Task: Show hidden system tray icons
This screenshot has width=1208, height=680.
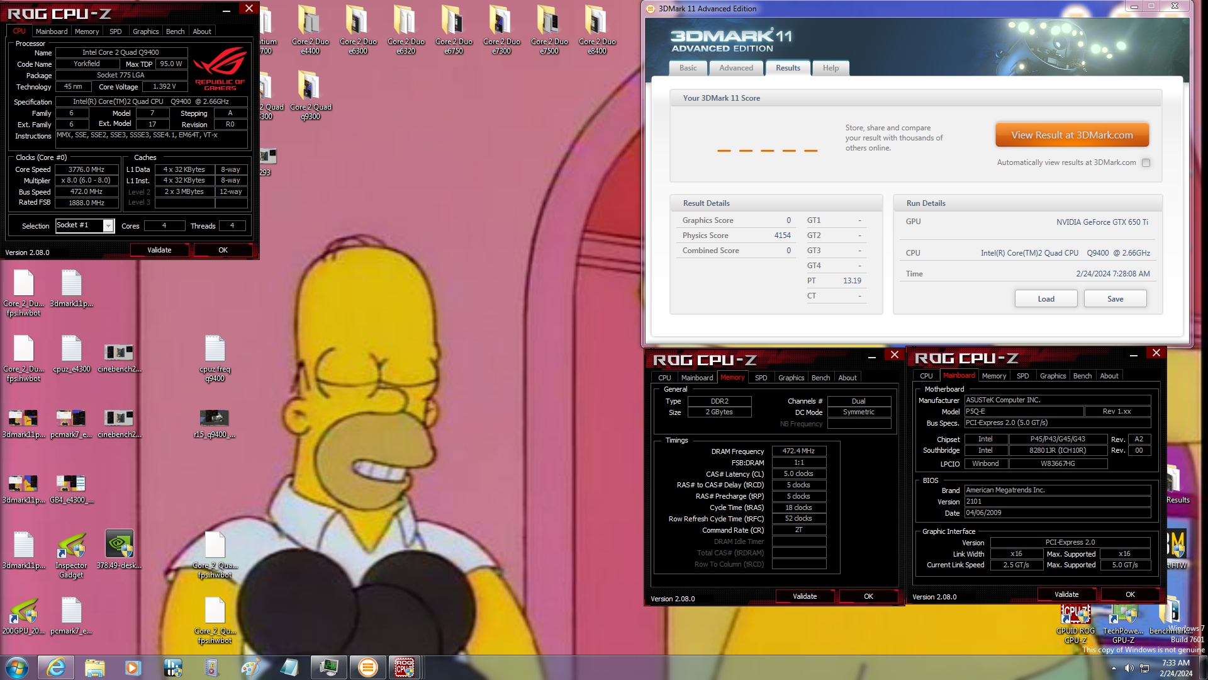Action: 1114,668
